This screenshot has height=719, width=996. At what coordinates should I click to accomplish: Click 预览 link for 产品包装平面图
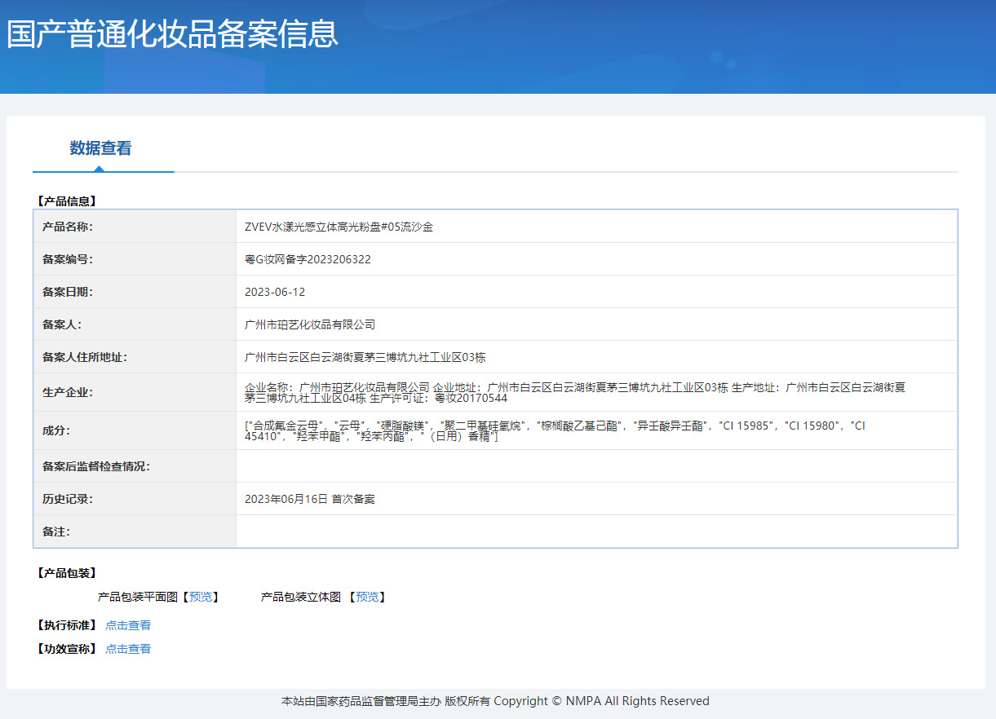click(x=201, y=597)
